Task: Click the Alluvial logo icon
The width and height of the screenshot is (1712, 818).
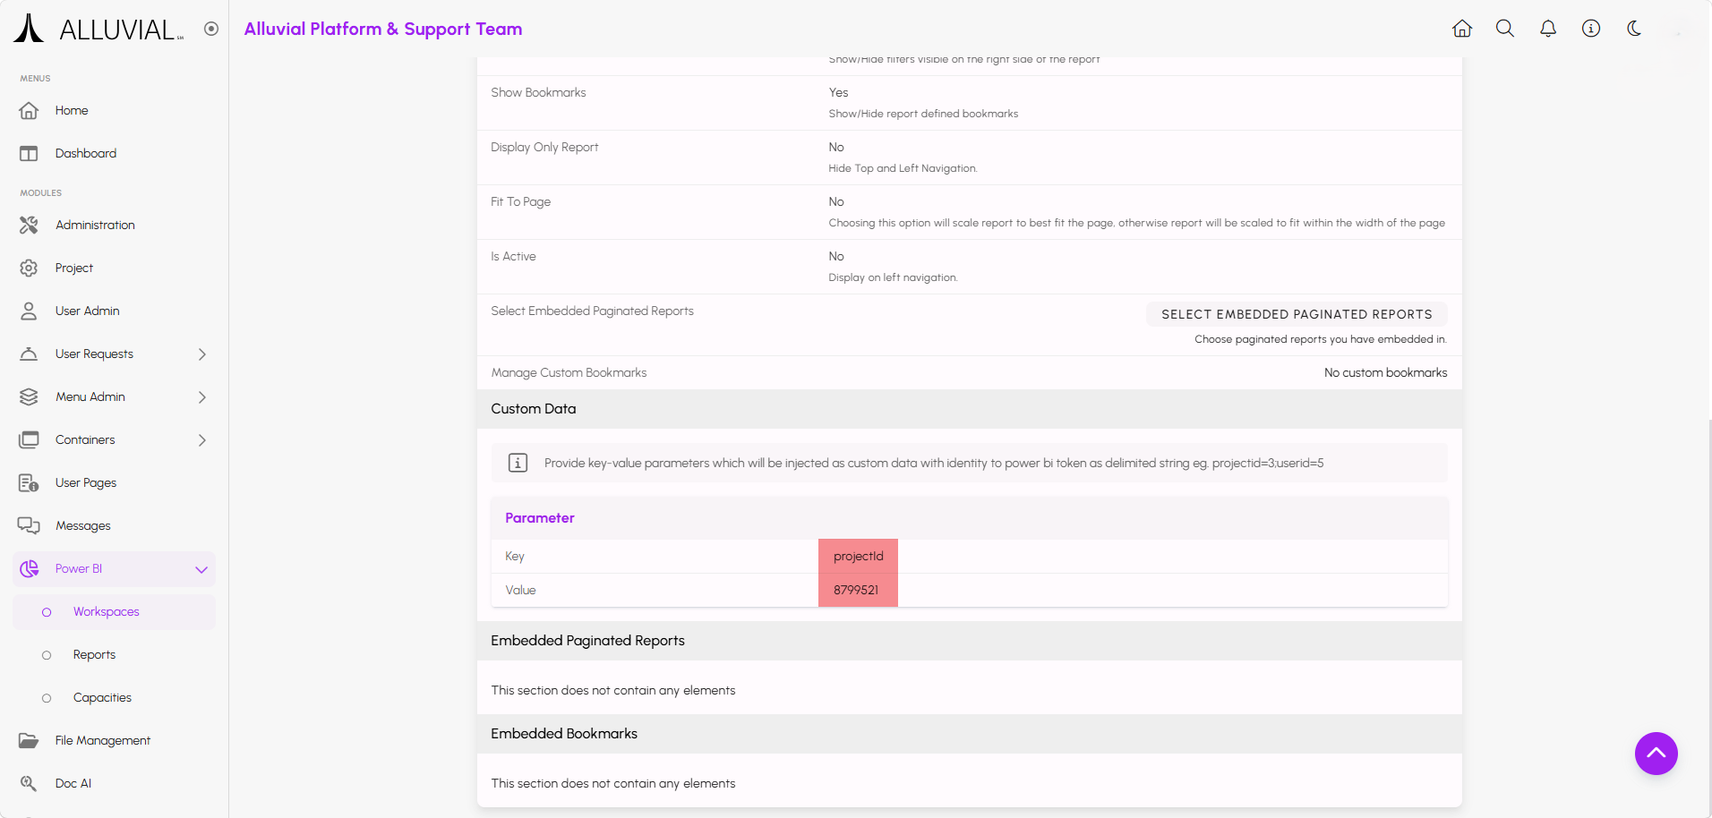Action: pyautogui.click(x=29, y=28)
